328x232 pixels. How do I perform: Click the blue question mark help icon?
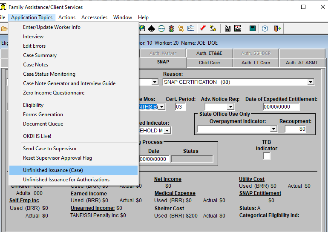point(265,29)
